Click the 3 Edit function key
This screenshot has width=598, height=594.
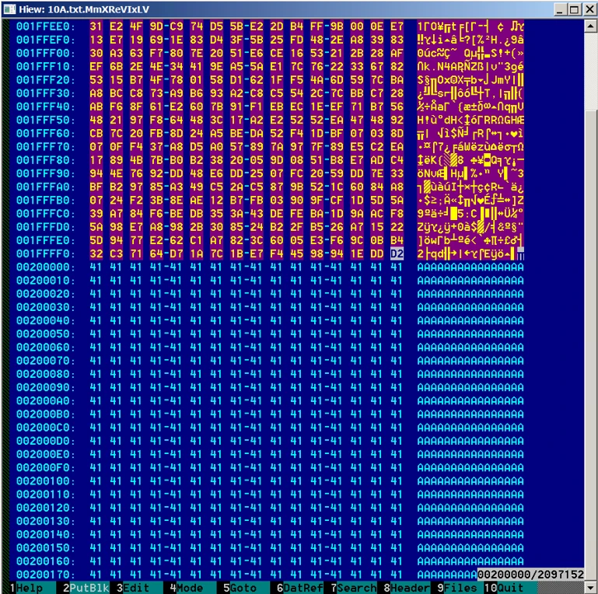pos(139,588)
